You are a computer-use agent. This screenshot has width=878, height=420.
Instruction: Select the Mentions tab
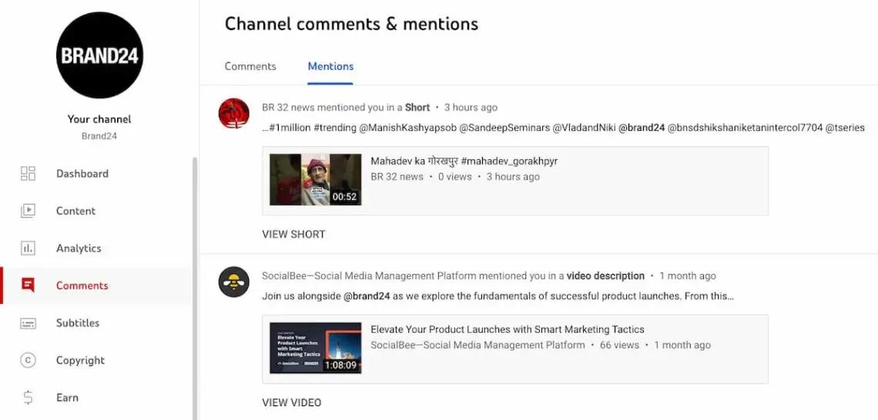(330, 66)
